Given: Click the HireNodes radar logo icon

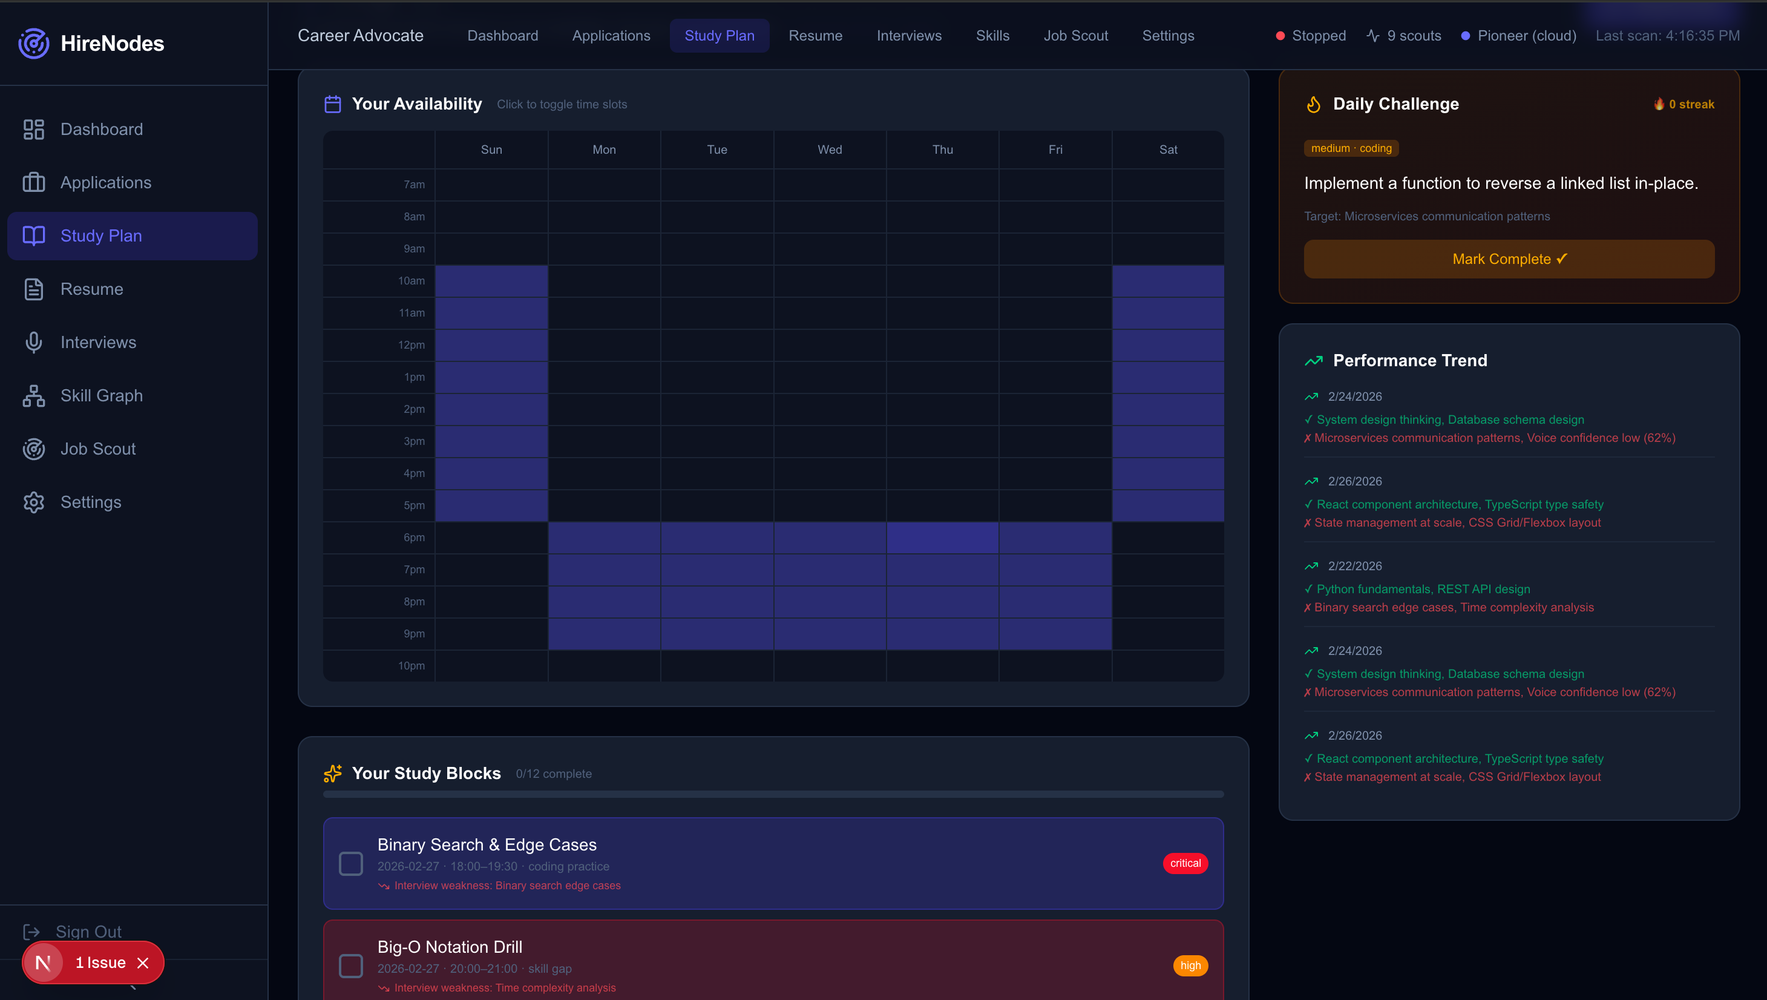Looking at the screenshot, I should click(x=34, y=43).
